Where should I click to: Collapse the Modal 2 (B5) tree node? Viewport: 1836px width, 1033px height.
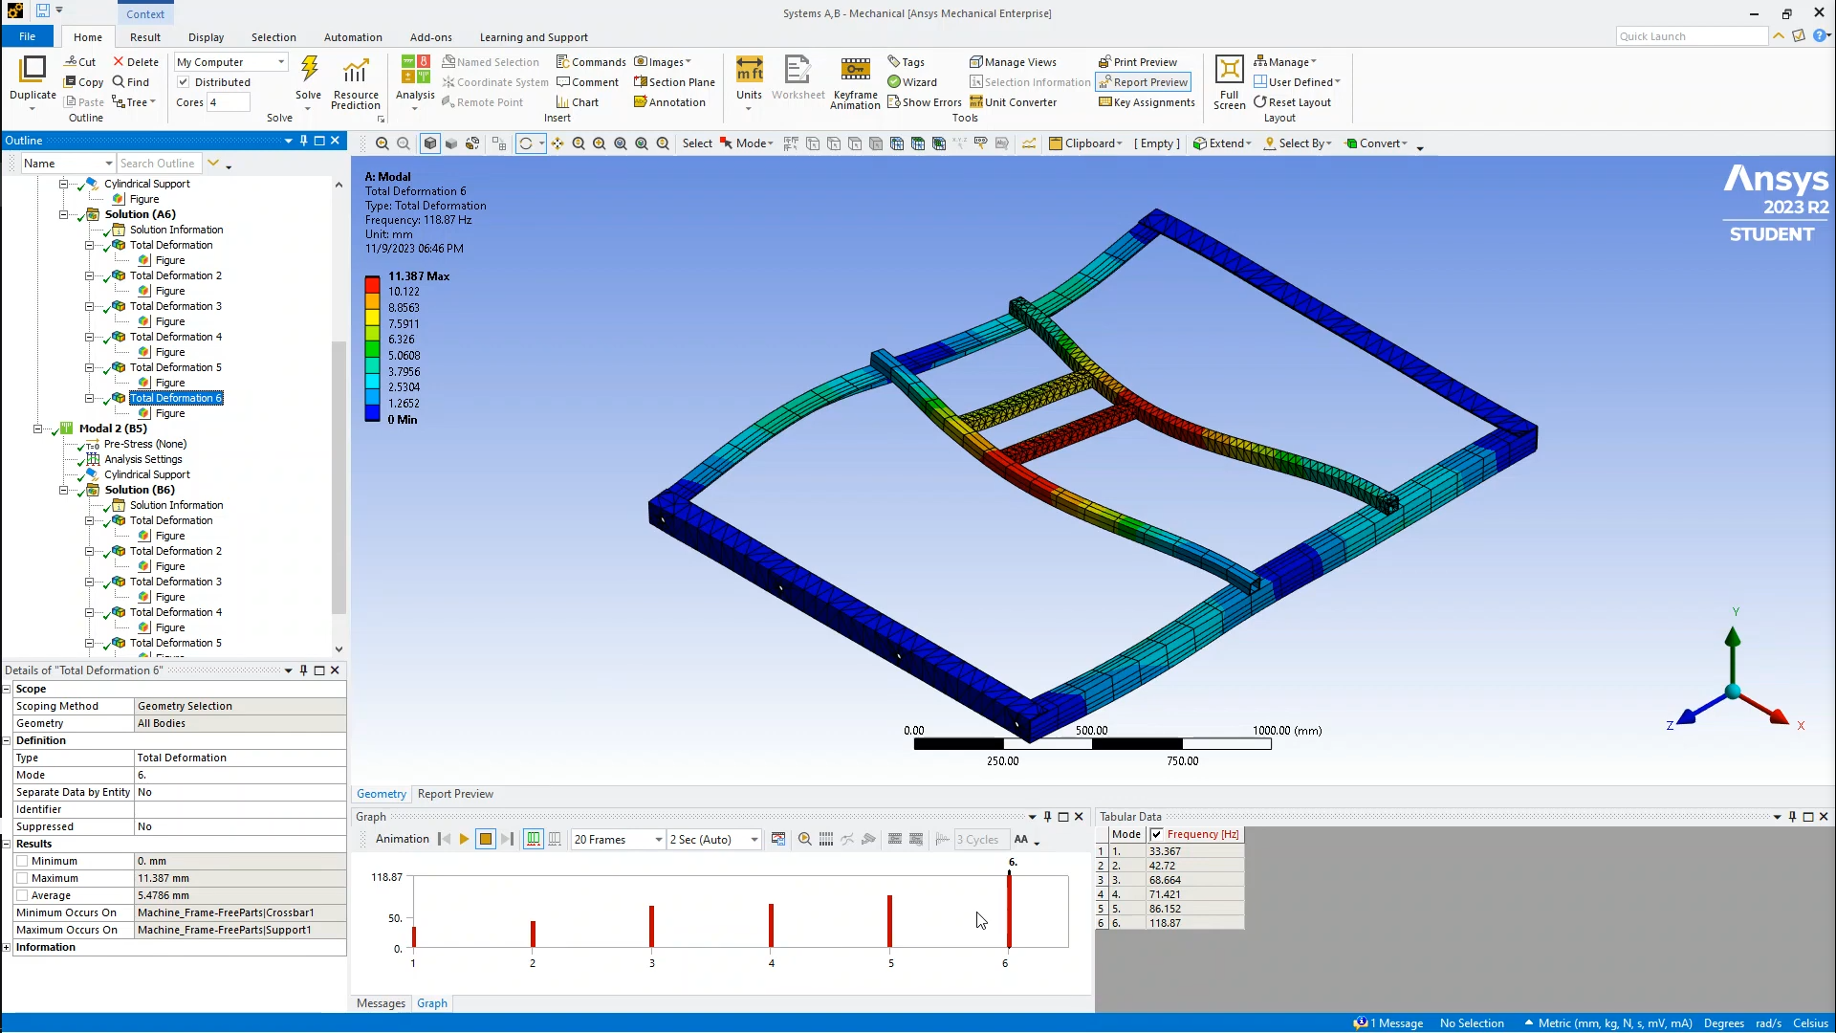tap(38, 429)
